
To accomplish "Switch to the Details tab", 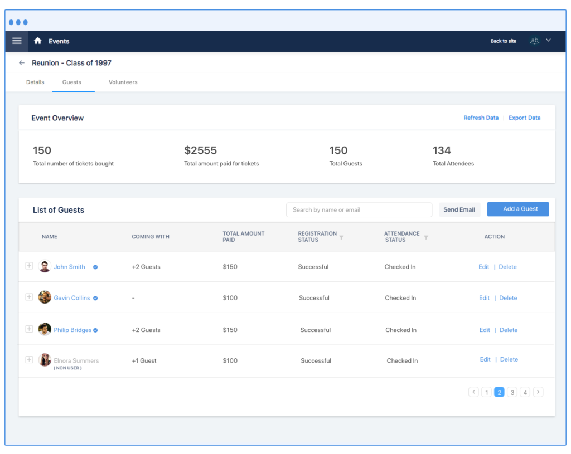I will pyautogui.click(x=35, y=82).
